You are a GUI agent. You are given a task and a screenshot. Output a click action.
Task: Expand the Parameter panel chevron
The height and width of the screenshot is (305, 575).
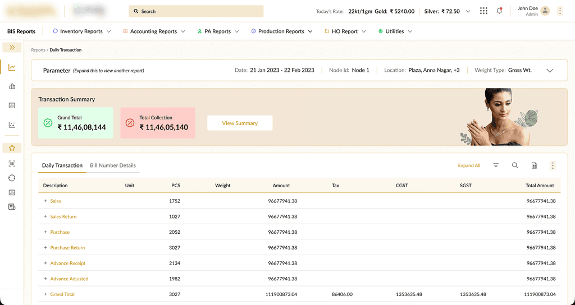pos(550,71)
